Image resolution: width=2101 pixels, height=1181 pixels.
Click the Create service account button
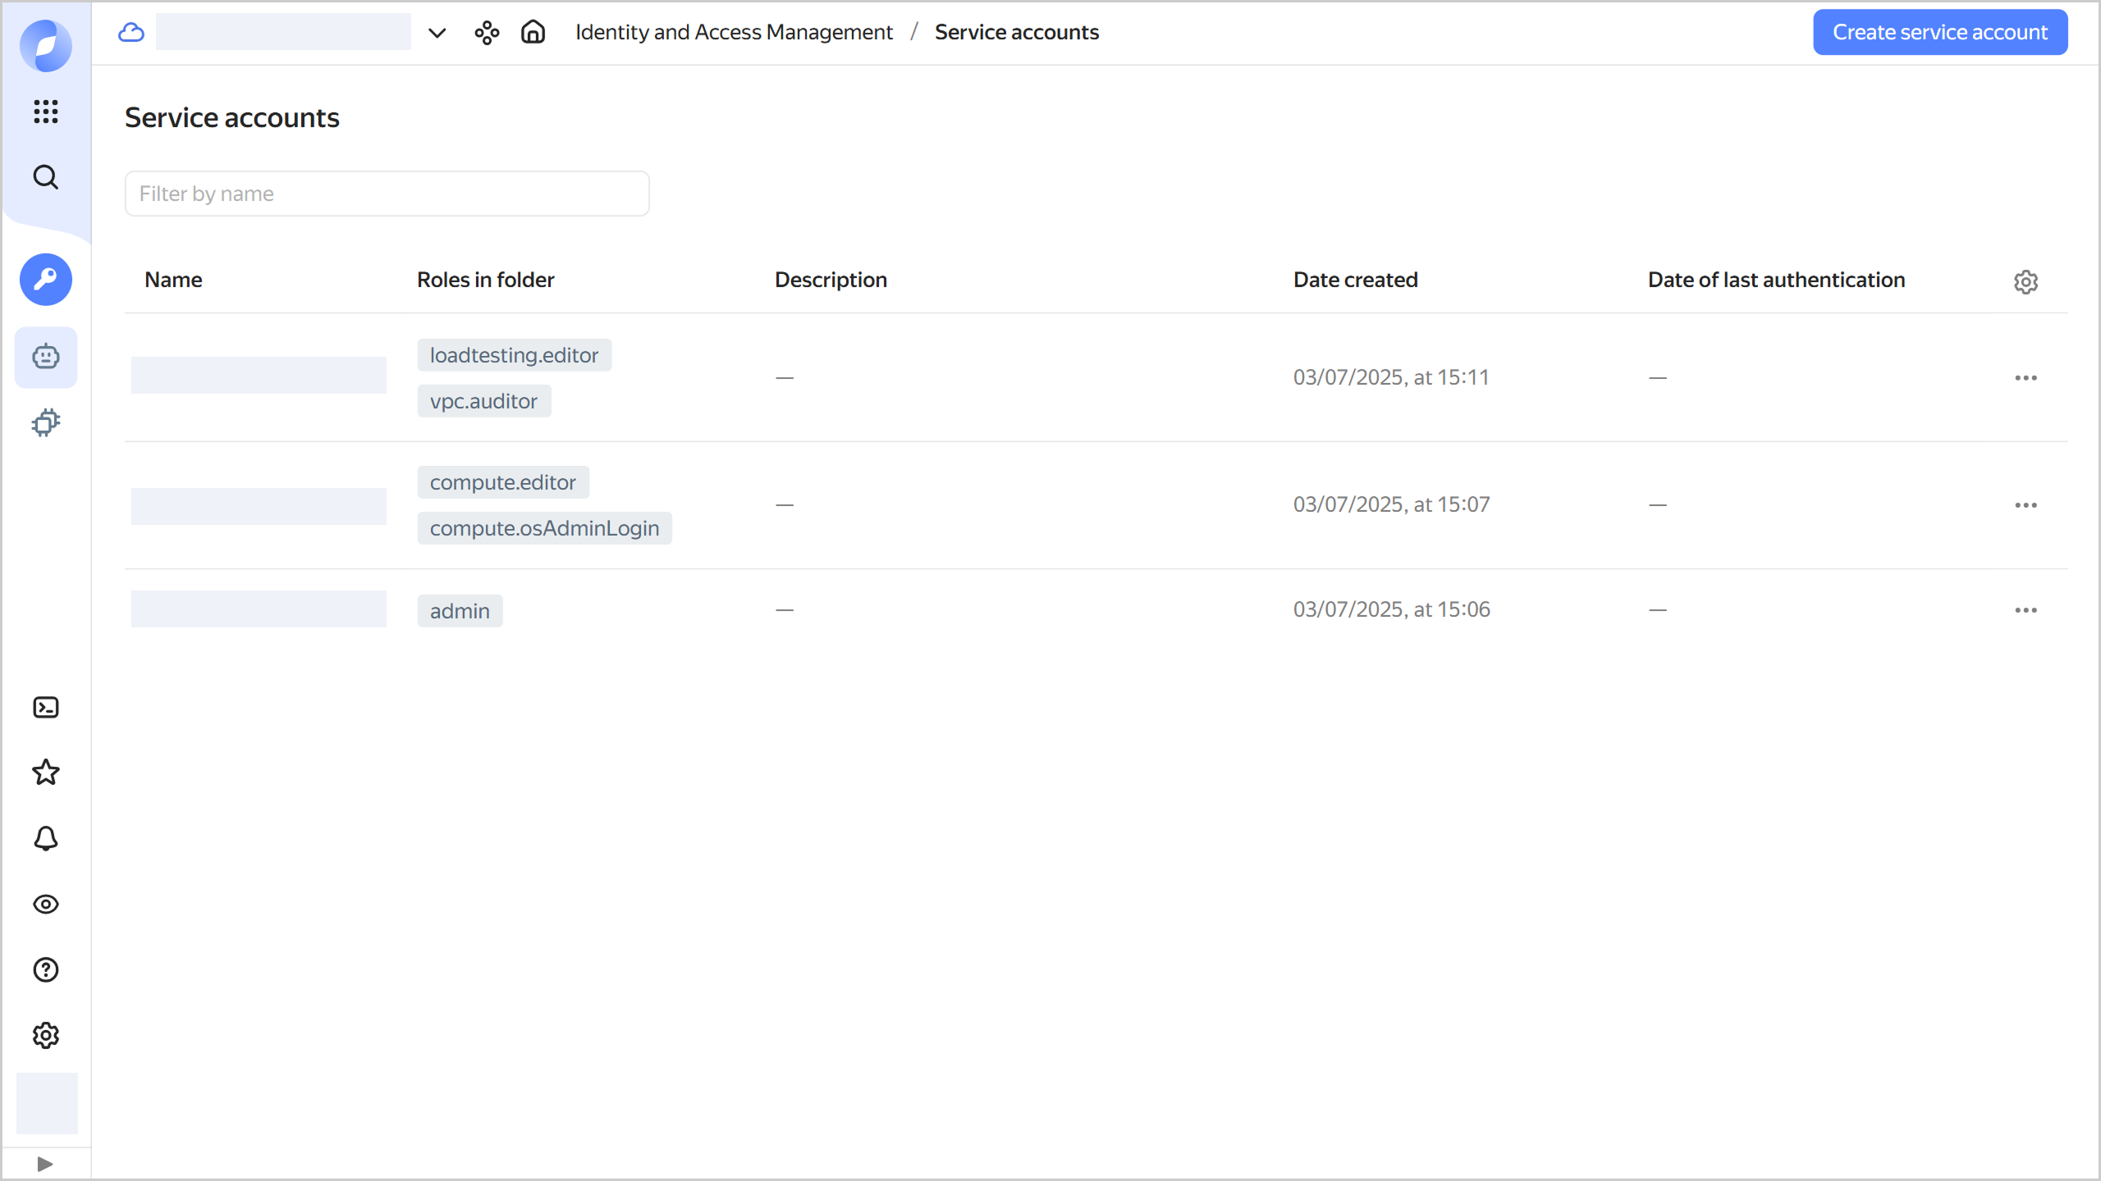[x=1940, y=32]
